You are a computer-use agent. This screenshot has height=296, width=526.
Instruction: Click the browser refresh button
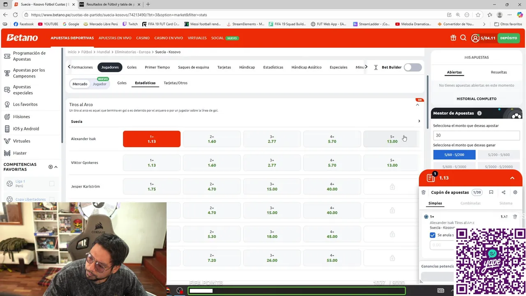pyautogui.click(x=15, y=15)
